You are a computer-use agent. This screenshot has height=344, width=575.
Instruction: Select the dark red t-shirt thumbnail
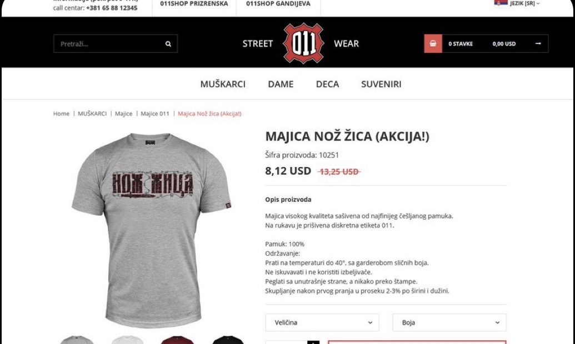(177, 340)
